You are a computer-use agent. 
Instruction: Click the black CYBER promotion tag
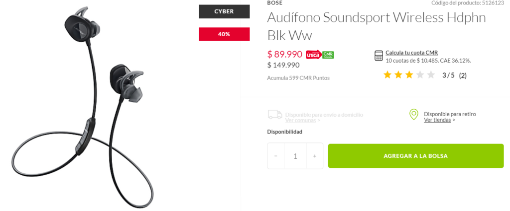[x=224, y=11]
